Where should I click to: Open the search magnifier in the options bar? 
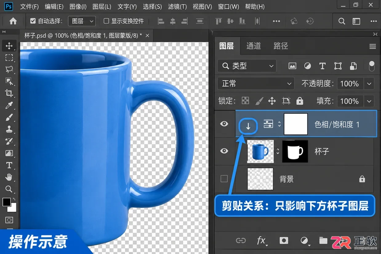click(x=342, y=21)
